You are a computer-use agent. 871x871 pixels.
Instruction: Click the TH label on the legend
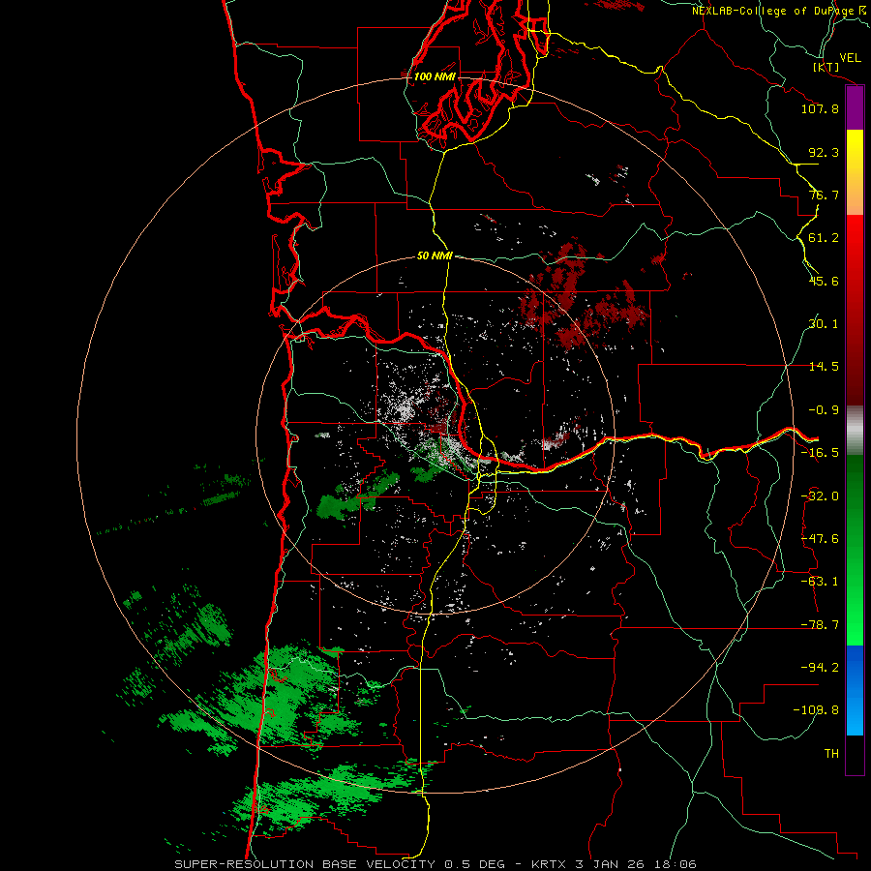click(x=831, y=754)
